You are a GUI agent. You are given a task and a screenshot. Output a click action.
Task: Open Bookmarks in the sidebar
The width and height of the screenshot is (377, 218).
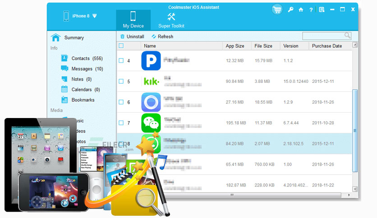click(83, 100)
